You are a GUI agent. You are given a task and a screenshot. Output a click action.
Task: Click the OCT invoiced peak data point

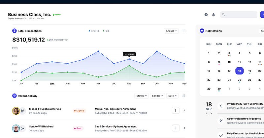(x=157, y=51)
